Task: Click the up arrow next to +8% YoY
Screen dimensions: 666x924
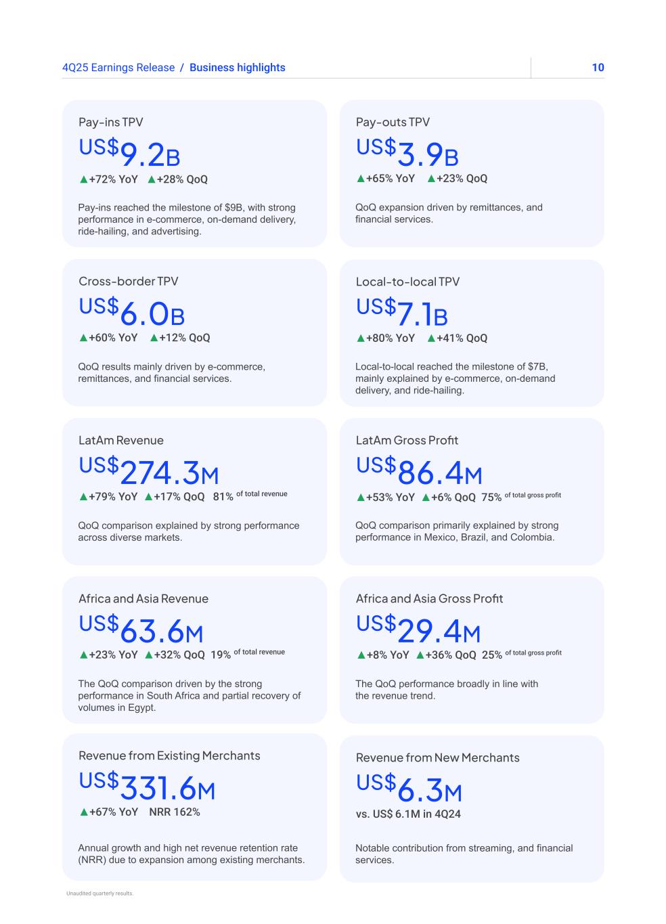Action: [361, 655]
